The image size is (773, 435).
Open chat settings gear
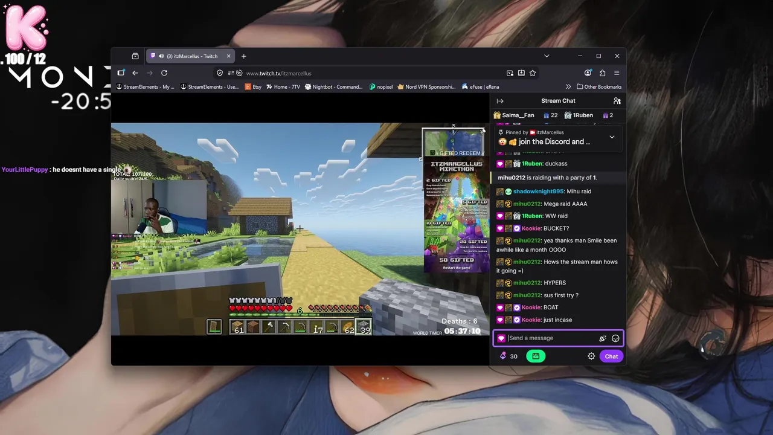[x=591, y=356]
